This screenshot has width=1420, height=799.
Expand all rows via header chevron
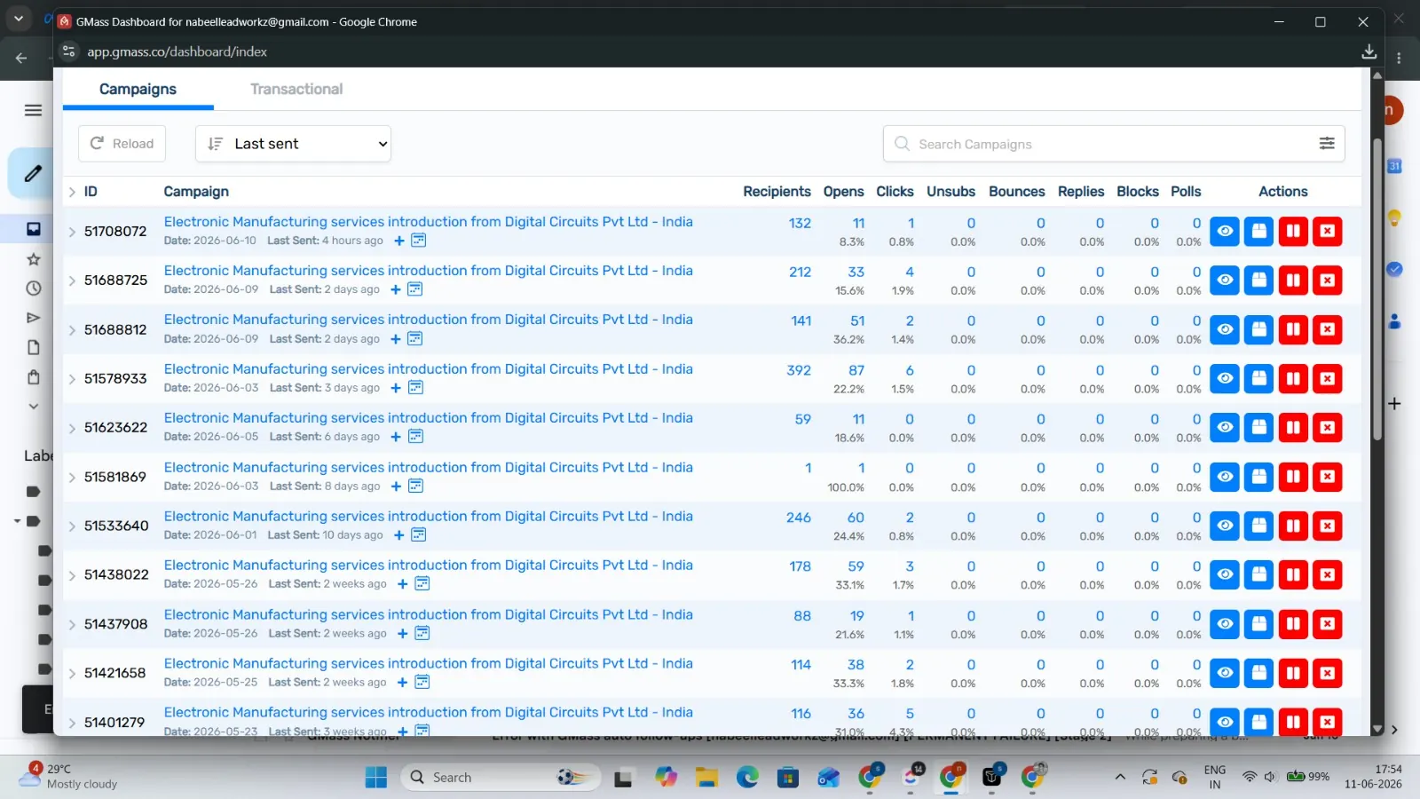click(x=72, y=192)
